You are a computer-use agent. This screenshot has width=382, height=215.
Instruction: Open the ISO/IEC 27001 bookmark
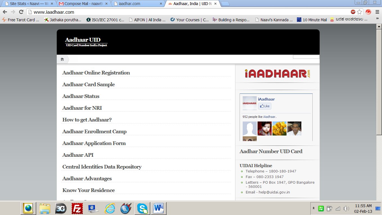click(105, 20)
